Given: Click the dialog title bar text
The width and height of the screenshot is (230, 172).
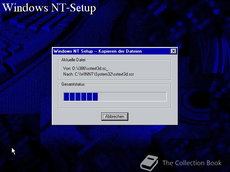Looking at the screenshot, I should (98, 51).
